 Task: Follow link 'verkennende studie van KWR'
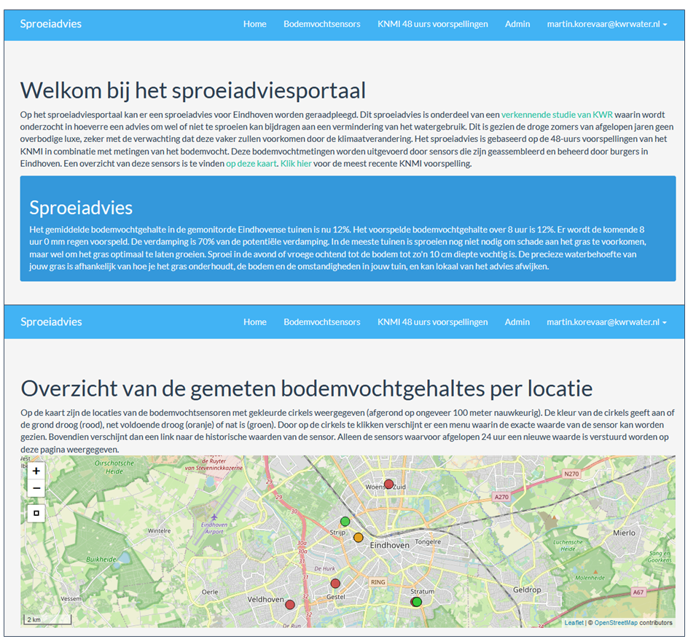point(557,115)
